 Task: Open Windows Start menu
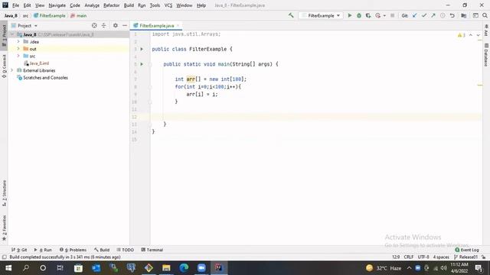point(8,268)
